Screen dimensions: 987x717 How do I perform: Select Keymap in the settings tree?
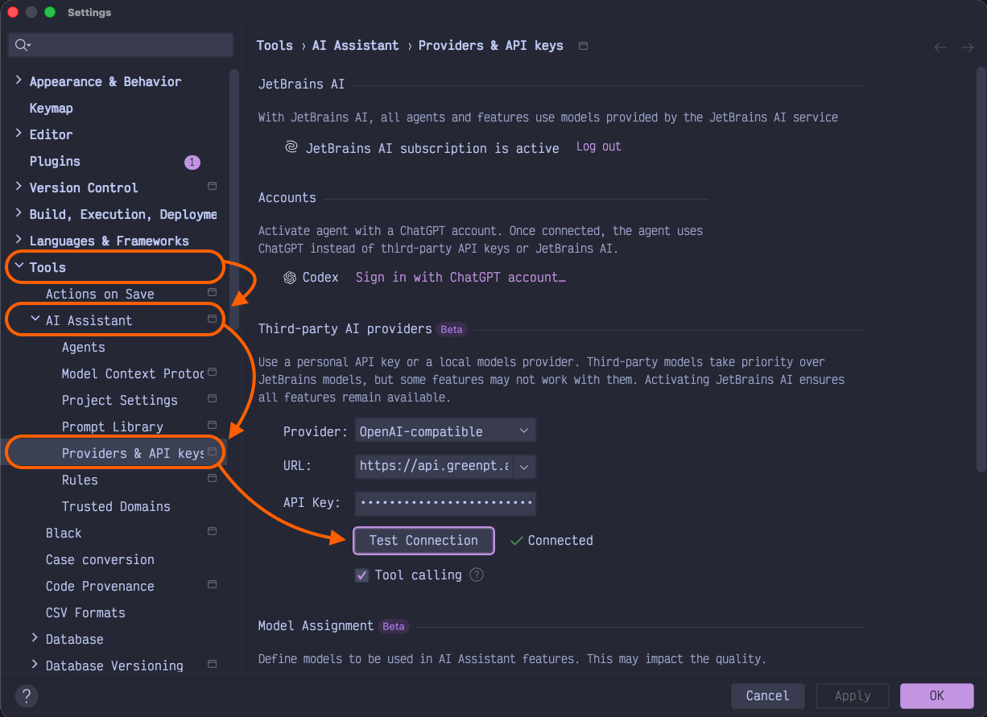click(52, 108)
